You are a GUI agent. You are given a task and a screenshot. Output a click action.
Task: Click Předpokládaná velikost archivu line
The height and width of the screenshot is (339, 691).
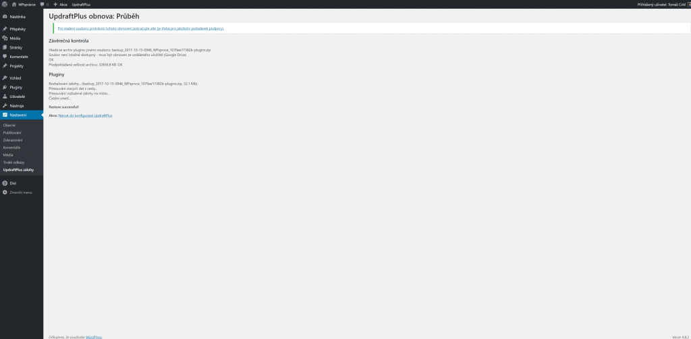pyautogui.click(x=86, y=65)
